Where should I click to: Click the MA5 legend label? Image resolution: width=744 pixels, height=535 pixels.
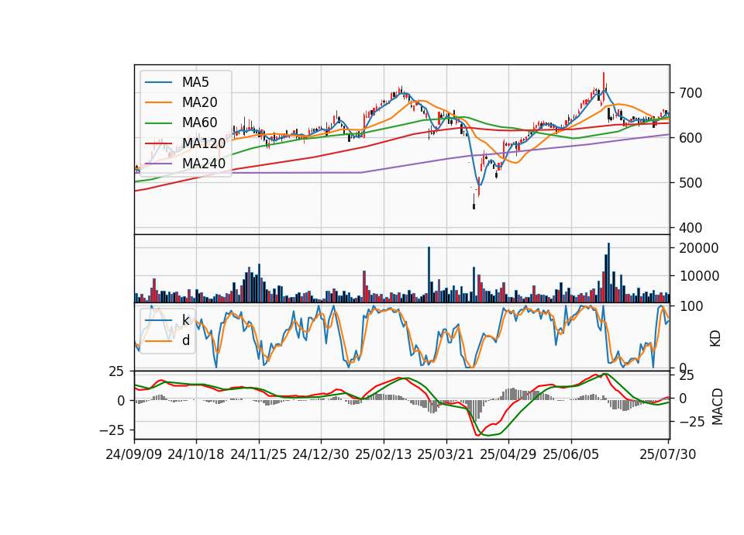tap(195, 82)
